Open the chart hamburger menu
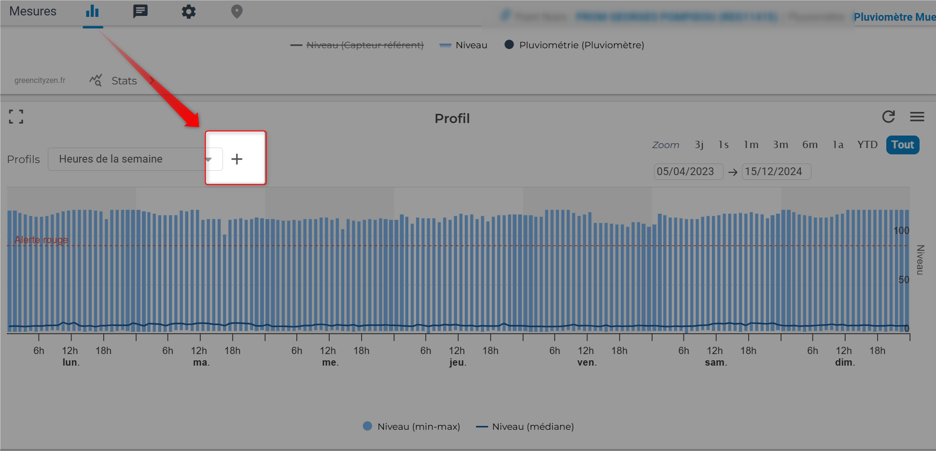 (x=917, y=117)
